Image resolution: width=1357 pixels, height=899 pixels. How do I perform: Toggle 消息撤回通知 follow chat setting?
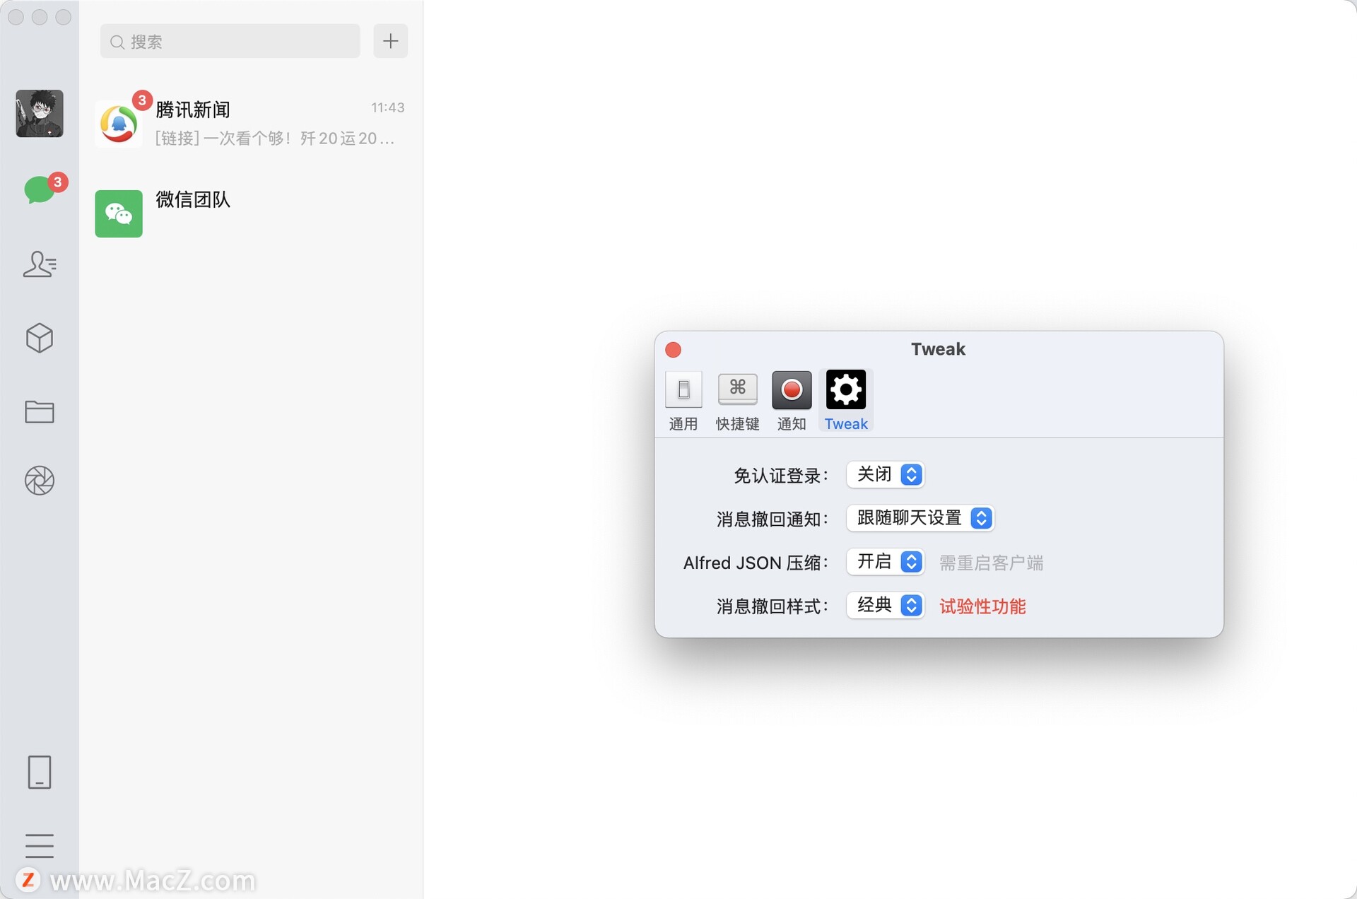click(x=917, y=518)
